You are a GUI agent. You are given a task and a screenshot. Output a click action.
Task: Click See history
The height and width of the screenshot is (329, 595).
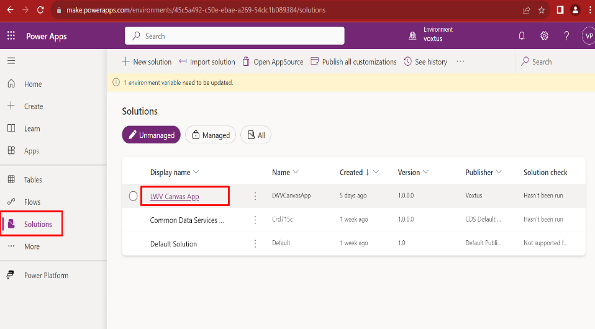point(425,61)
